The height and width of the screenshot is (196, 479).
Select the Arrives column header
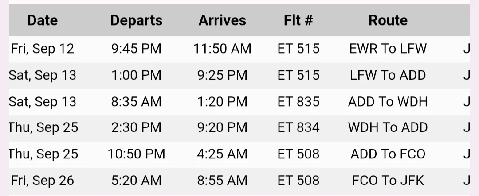click(222, 20)
